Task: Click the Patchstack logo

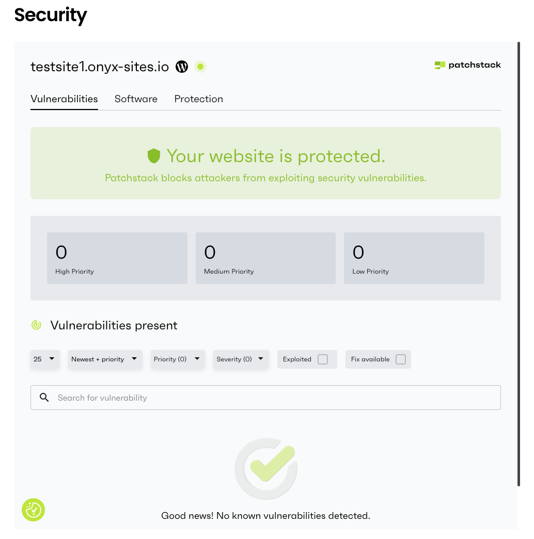Action: tap(467, 65)
